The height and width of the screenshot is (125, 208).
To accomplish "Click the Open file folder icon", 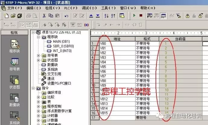I will coord(13,15).
